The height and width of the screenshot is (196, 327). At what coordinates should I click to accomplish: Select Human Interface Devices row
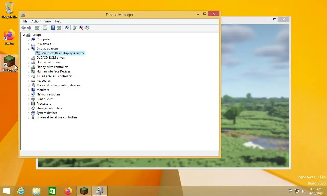coord(53,71)
